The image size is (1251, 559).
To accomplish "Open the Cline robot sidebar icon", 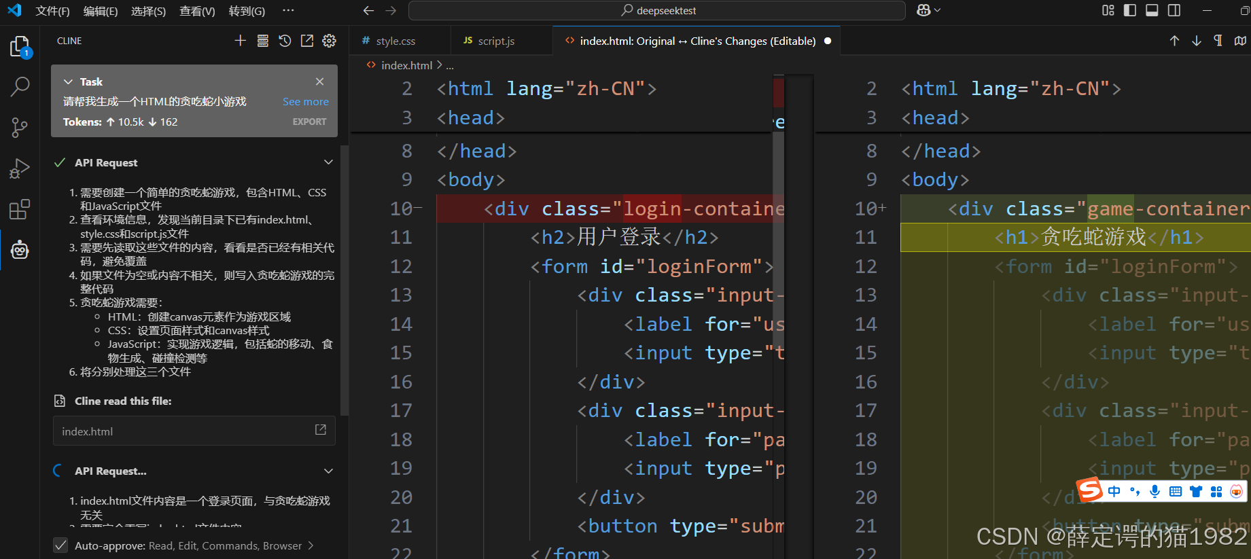I will (20, 250).
